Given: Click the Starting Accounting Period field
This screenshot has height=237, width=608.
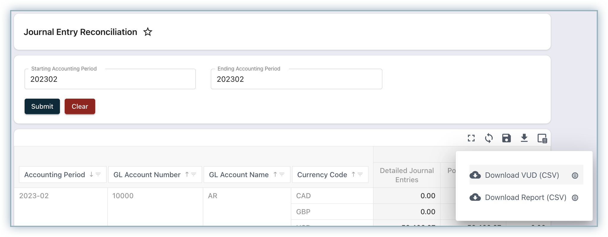Looking at the screenshot, I should pyautogui.click(x=110, y=79).
